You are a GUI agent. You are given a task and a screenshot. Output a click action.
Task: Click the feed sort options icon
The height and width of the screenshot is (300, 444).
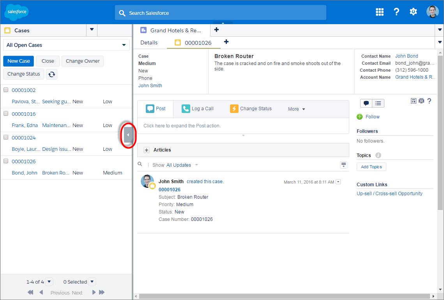click(343, 165)
